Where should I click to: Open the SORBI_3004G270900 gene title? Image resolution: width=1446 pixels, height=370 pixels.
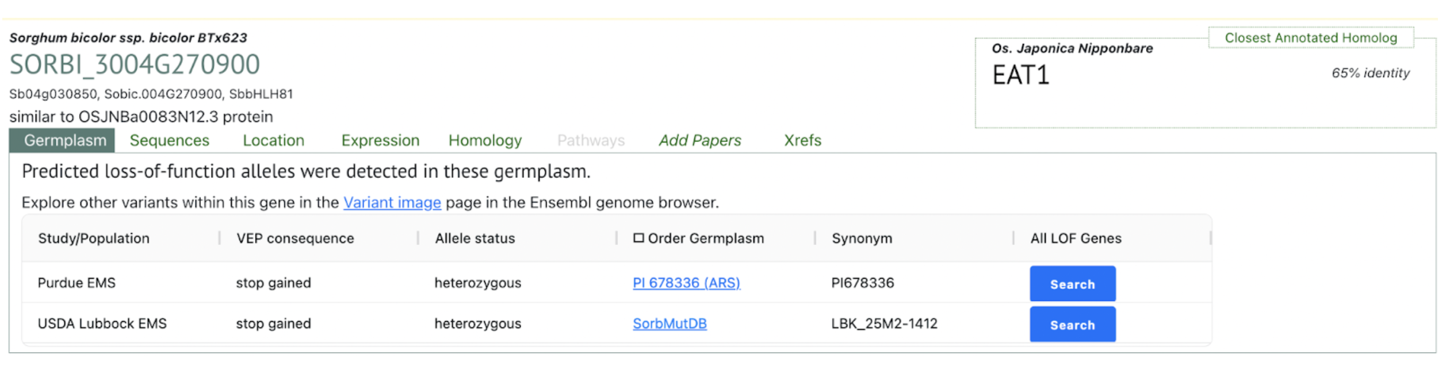click(135, 64)
